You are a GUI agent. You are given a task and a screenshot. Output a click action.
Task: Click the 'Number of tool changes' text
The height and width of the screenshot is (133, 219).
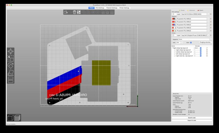(179, 114)
